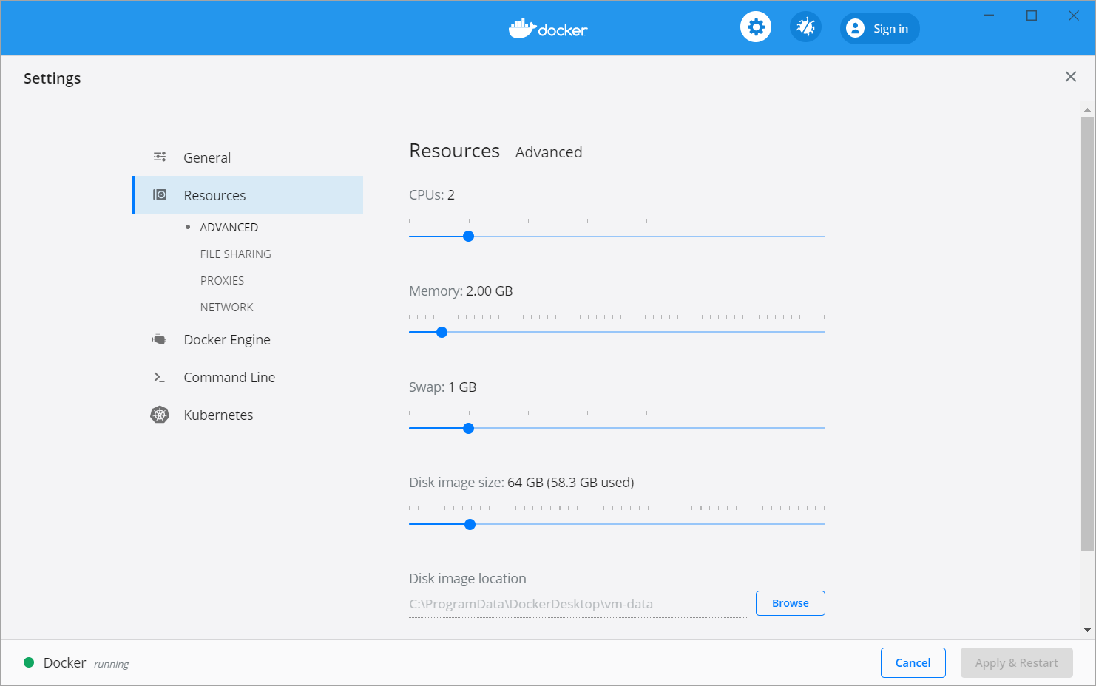Image resolution: width=1096 pixels, height=686 pixels.
Task: Open the troubleshoot bug icon
Action: 805,28
